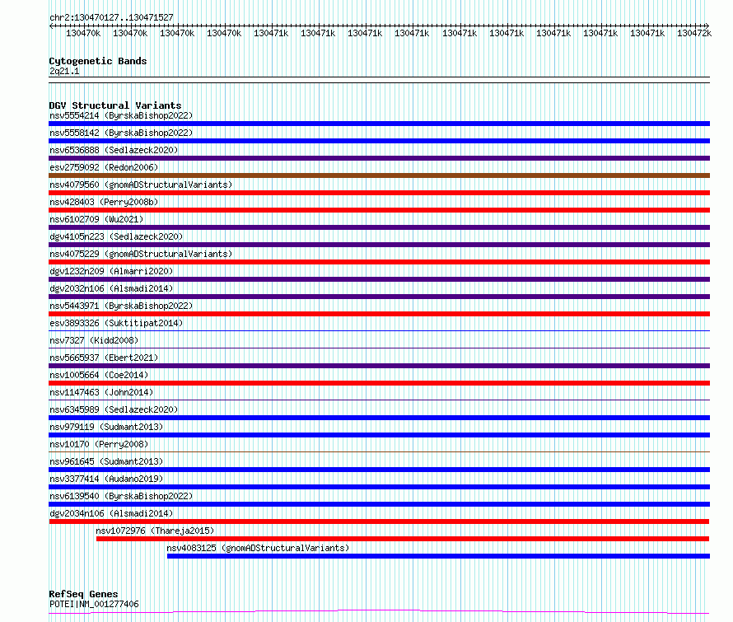Click dgv4105n223 (Sedlazeck2020) label
Viewport: 733px width, 622px height.
(x=116, y=236)
